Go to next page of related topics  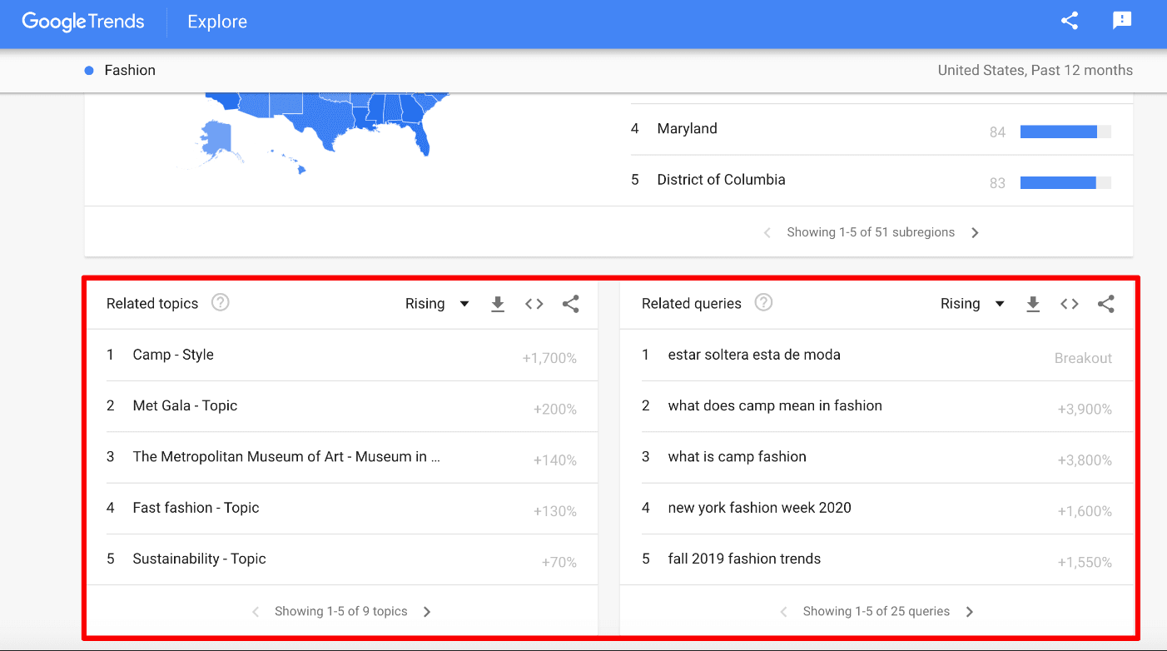427,612
